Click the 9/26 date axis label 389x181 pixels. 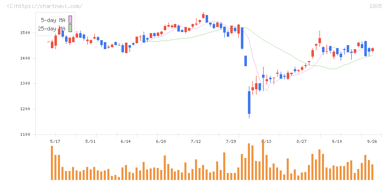click(372, 141)
